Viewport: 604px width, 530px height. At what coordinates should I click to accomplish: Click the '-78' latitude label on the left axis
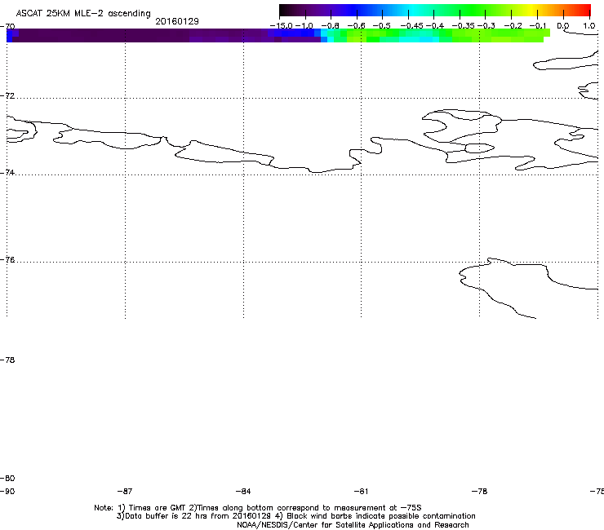click(x=7, y=360)
